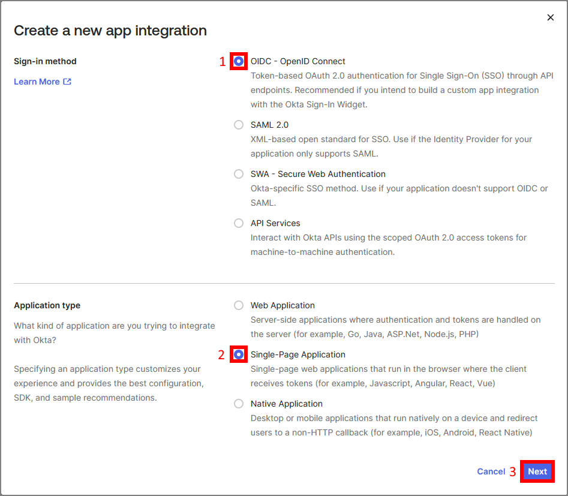
Task: Click the "API Services" option label
Action: pos(275,223)
